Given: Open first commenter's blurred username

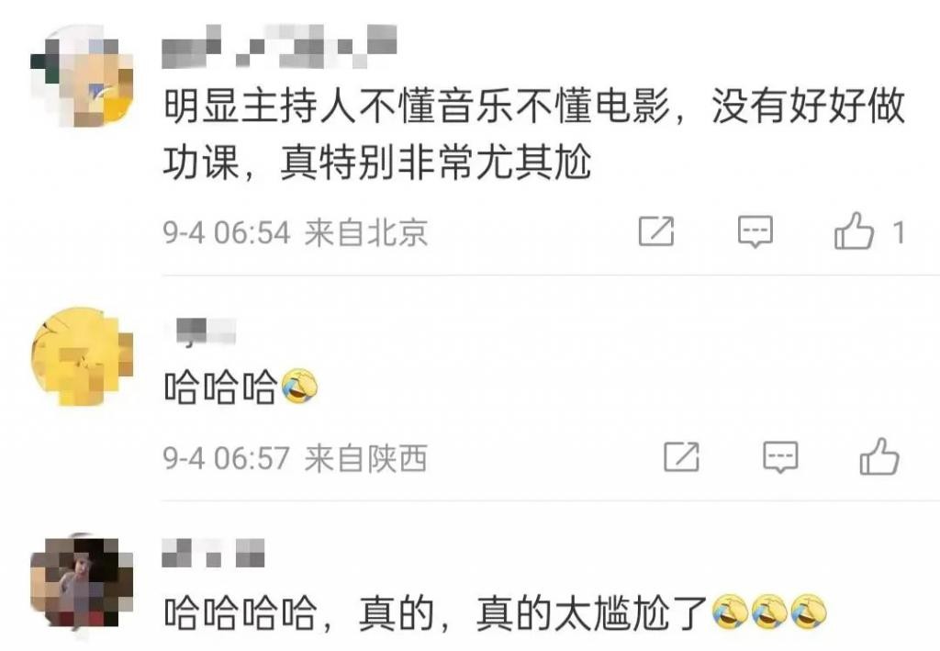Looking at the screenshot, I should click(x=280, y=46).
